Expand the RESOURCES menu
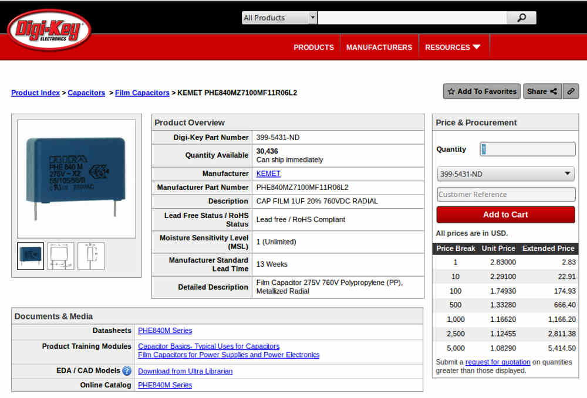Image resolution: width=587 pixels, height=398 pixels. tap(453, 47)
